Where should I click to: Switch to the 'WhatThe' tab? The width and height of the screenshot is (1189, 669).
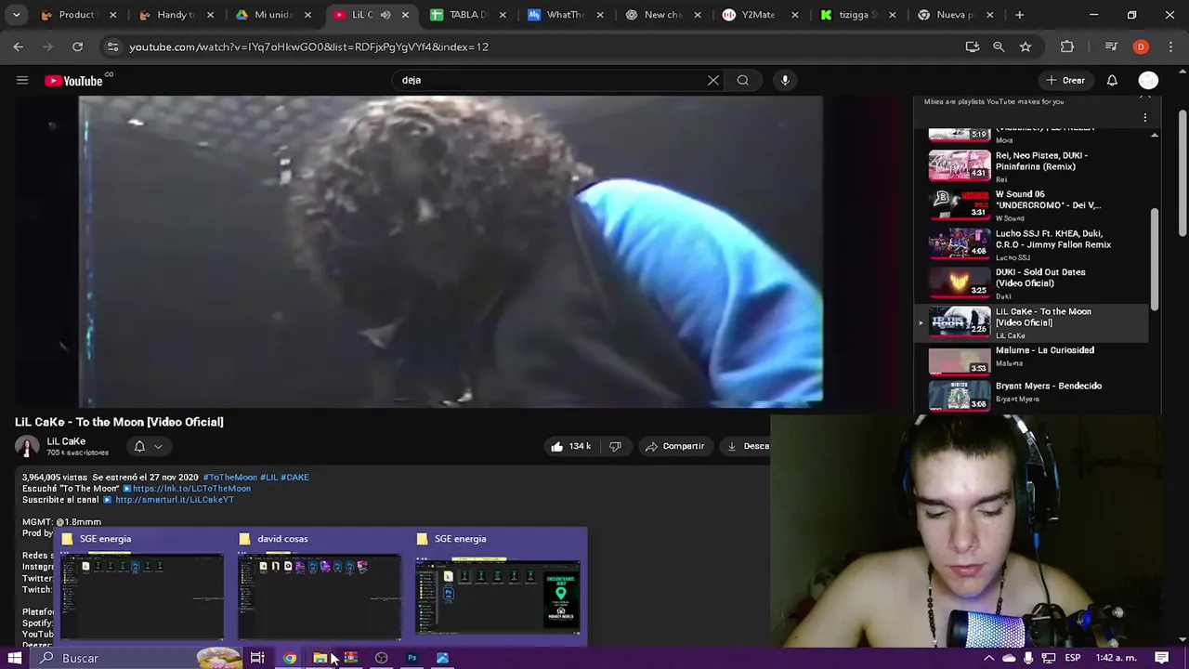tap(566, 15)
